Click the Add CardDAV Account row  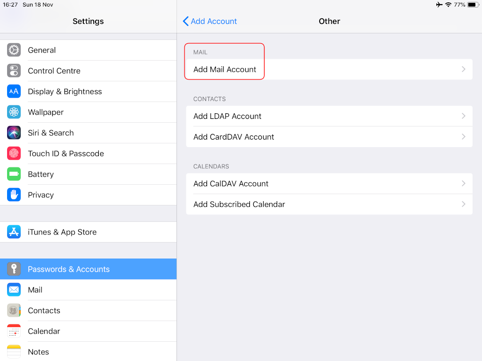tap(329, 137)
